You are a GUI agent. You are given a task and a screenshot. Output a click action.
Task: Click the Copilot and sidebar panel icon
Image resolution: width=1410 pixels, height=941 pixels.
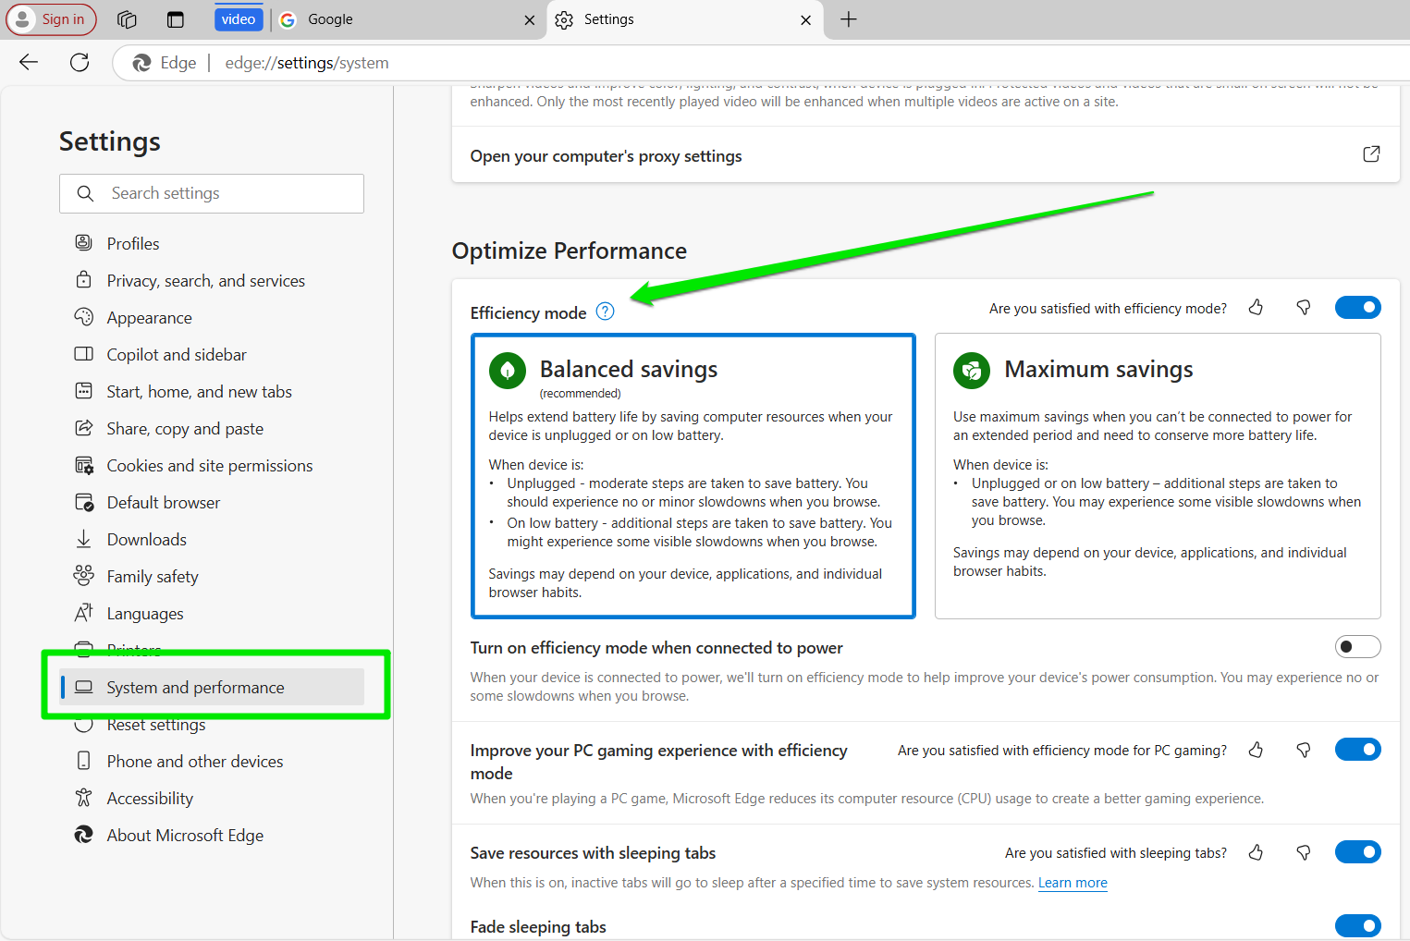[83, 353]
